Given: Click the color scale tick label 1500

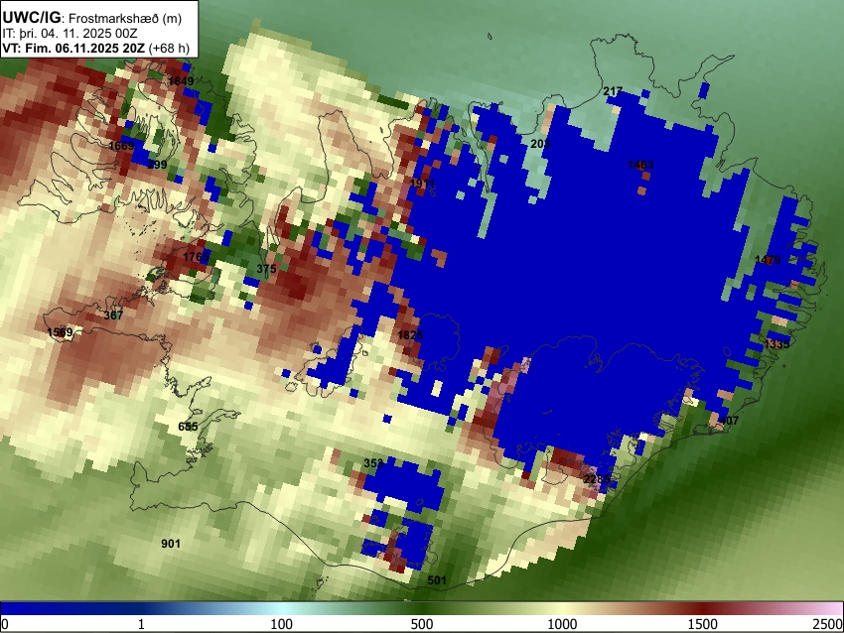Looking at the screenshot, I should [703, 624].
